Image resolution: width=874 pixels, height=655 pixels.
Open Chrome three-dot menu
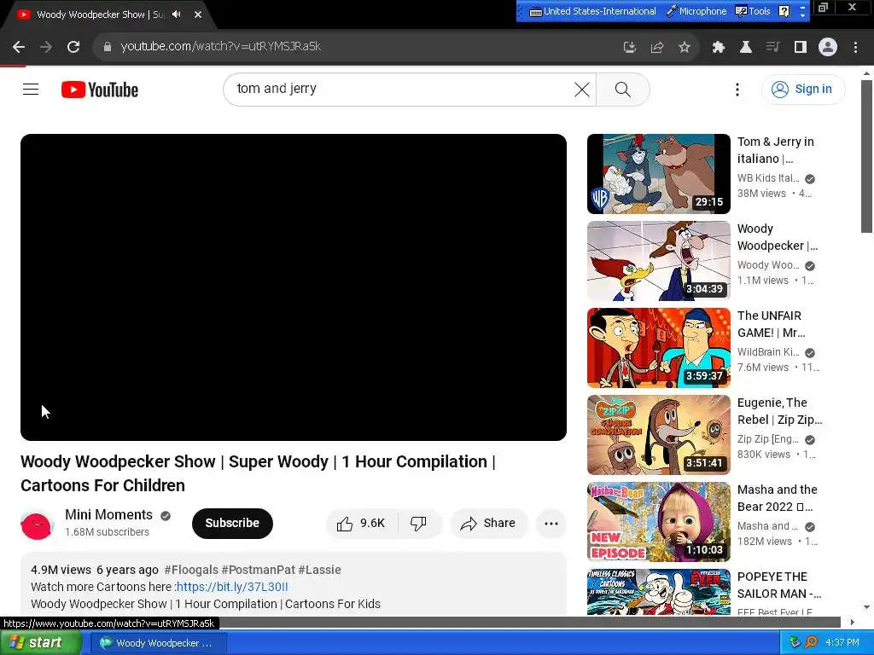855,48
